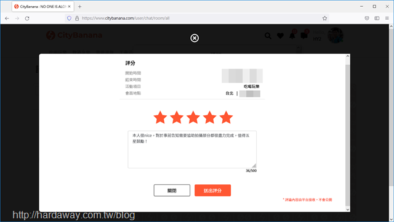394x222 pixels.
Task: Click the dialog scrollbar down arrow
Action: point(348,210)
